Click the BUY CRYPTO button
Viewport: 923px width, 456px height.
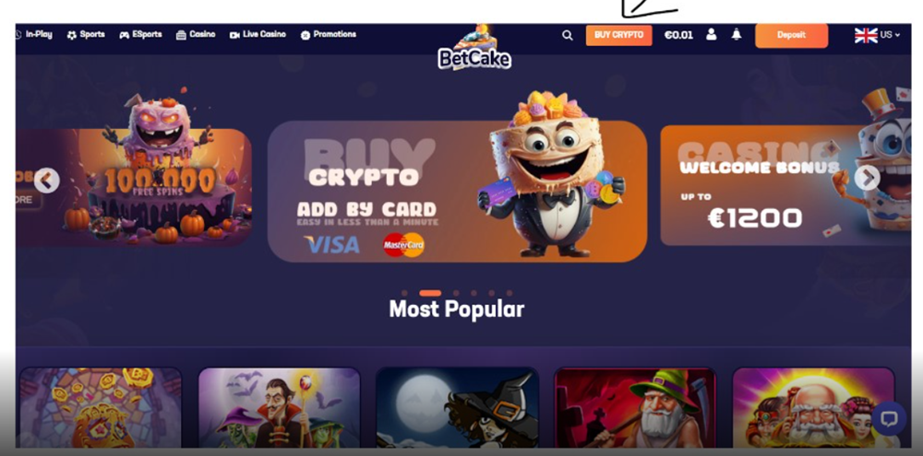coord(618,35)
